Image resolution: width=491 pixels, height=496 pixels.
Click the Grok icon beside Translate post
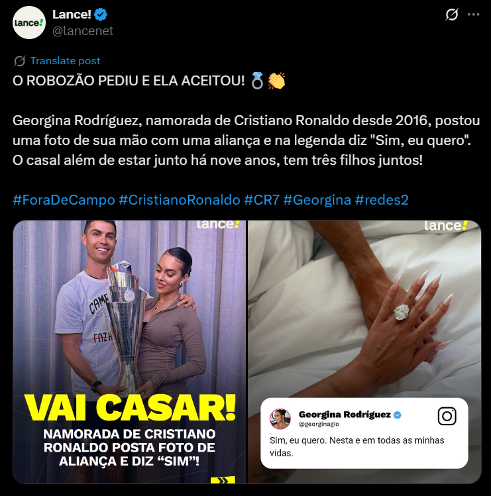point(20,61)
